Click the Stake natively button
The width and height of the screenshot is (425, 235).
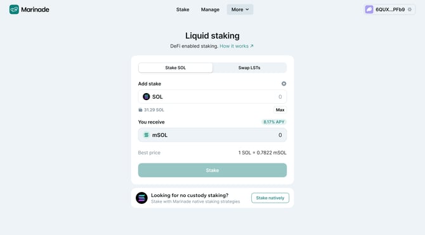pos(270,198)
